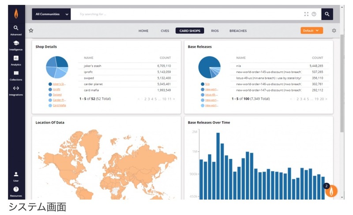This screenshot has height=215, width=353.
Task: Expand the All Communities dropdown
Action: point(51,14)
